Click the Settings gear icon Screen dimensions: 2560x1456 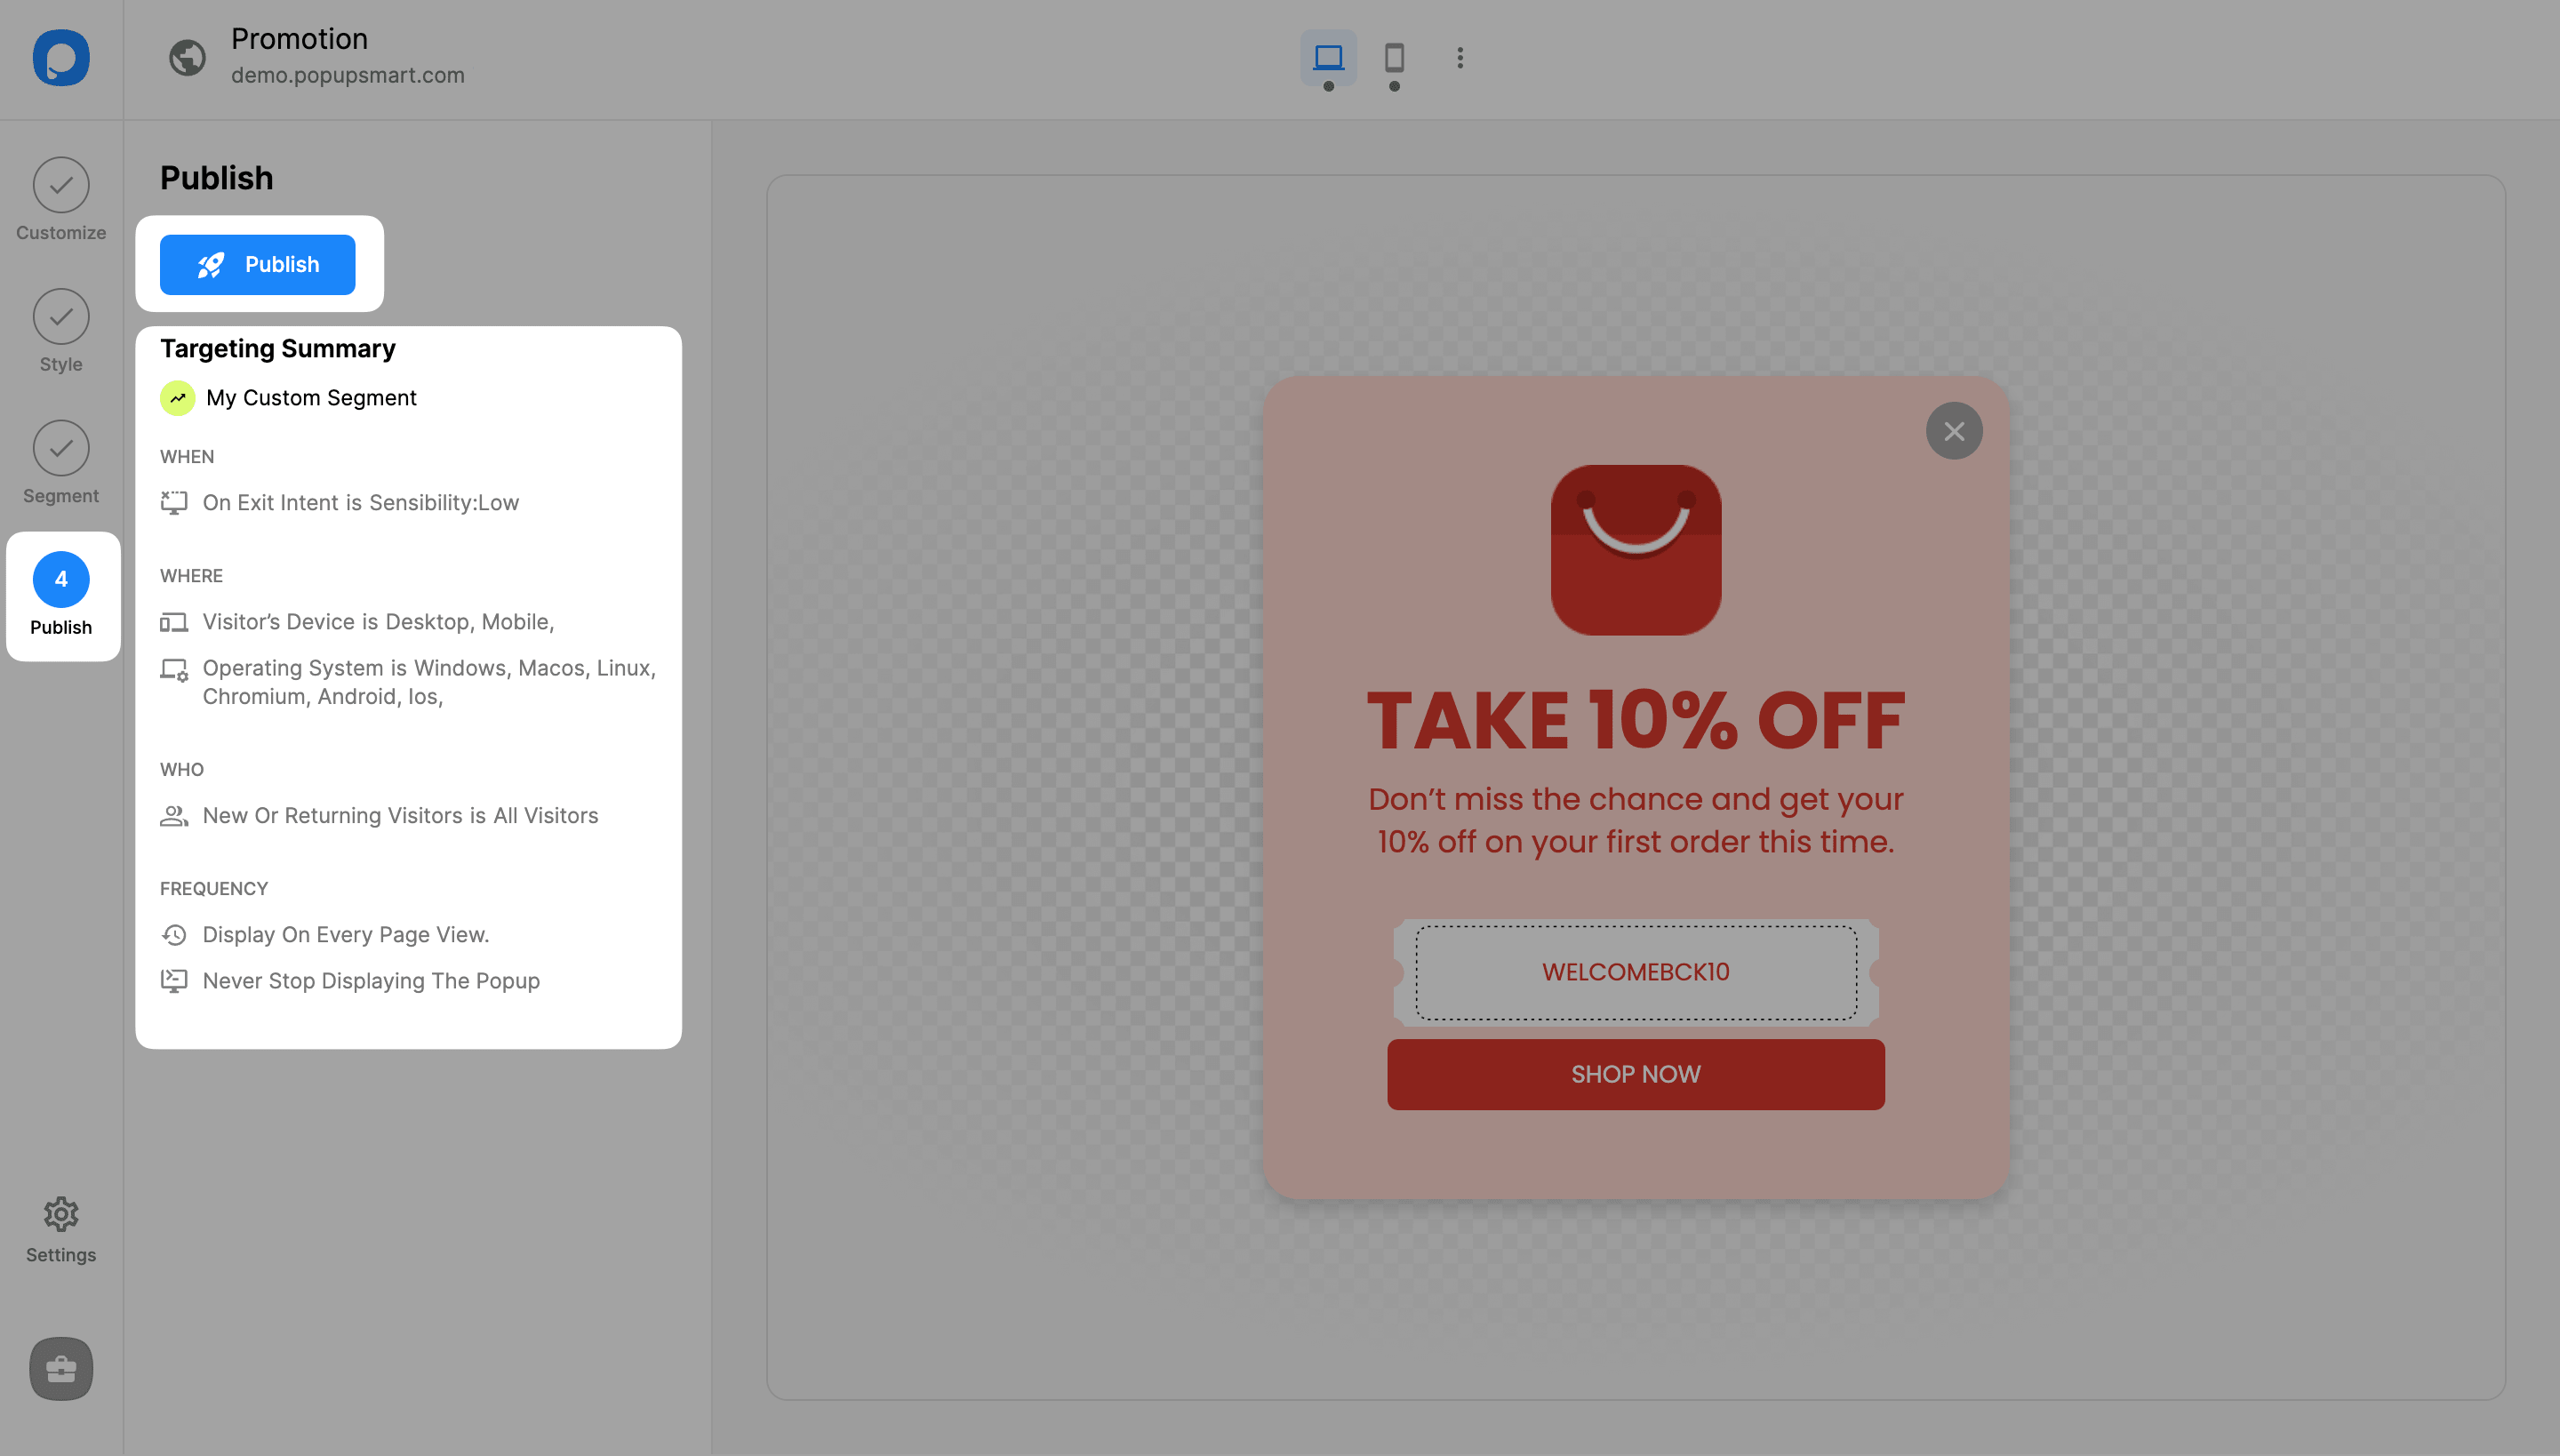tap(60, 1212)
